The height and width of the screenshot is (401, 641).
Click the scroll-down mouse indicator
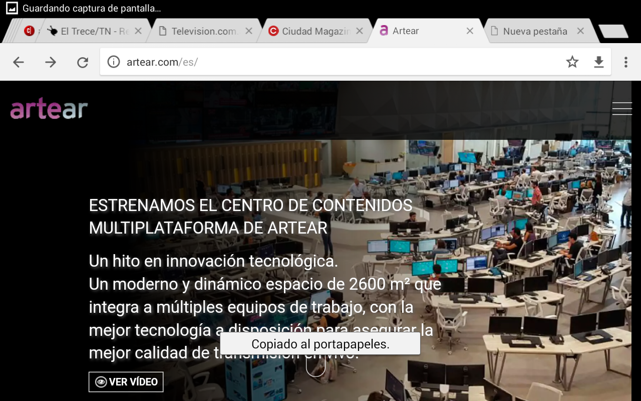coord(315,365)
